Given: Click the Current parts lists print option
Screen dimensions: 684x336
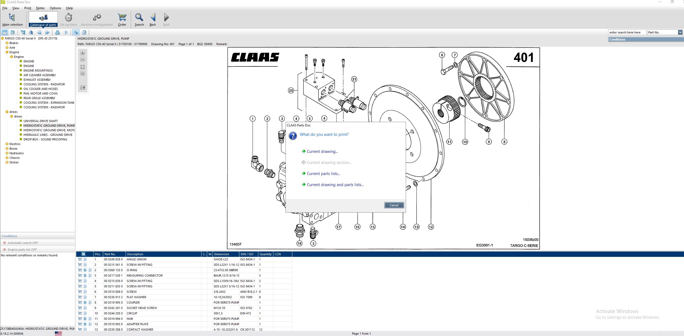Looking at the screenshot, I should [x=323, y=173].
